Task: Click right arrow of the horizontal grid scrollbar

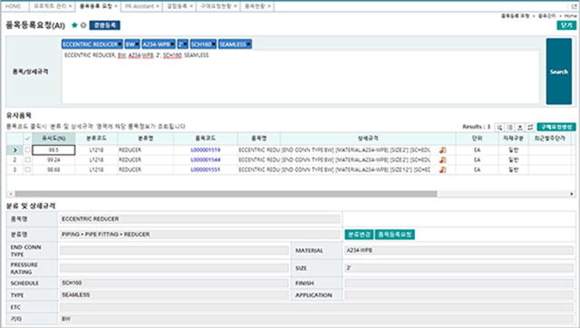Action: [x=572, y=194]
